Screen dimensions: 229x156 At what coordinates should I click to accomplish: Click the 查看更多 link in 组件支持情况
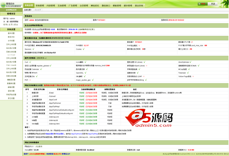[x=42, y=58]
